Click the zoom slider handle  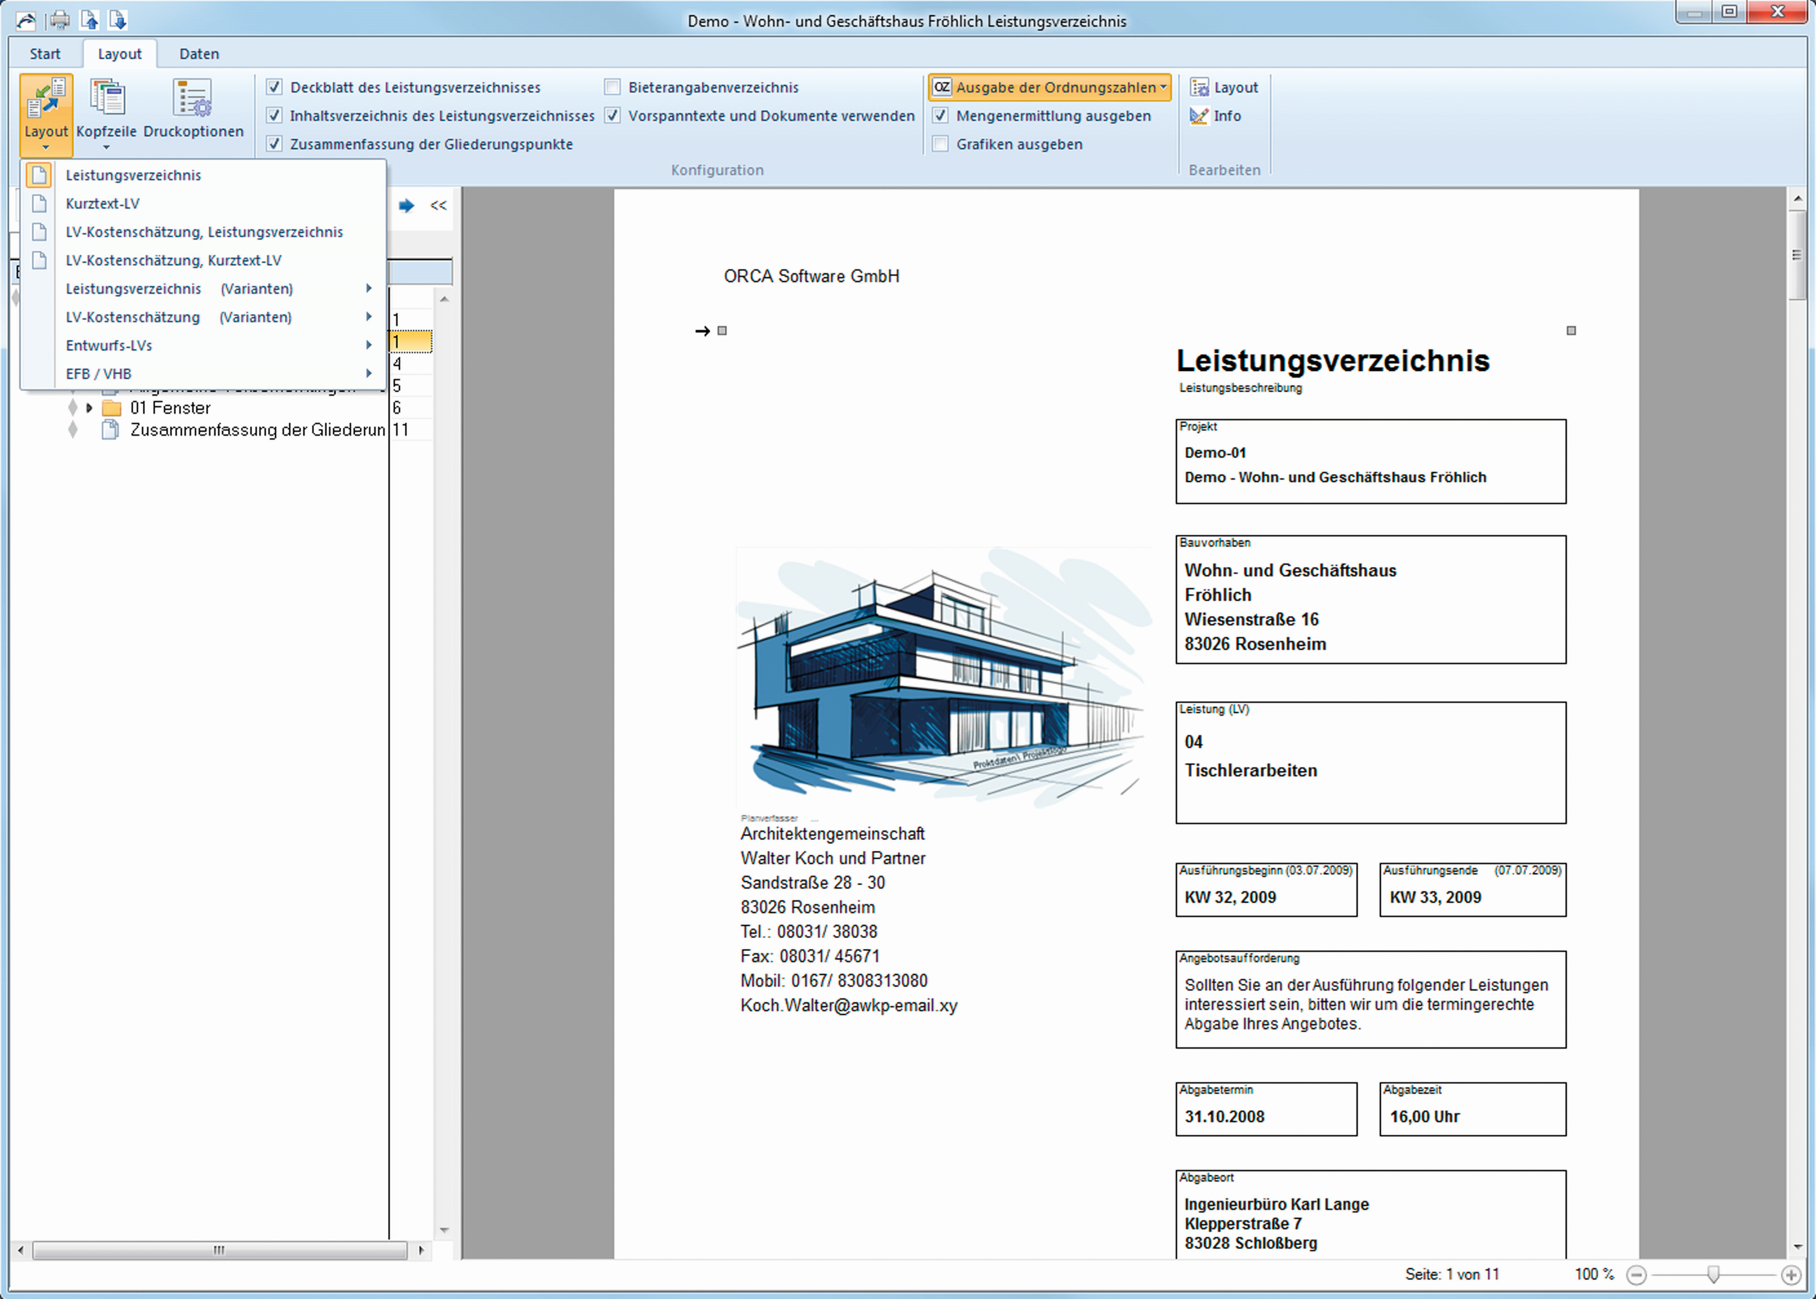[1713, 1274]
